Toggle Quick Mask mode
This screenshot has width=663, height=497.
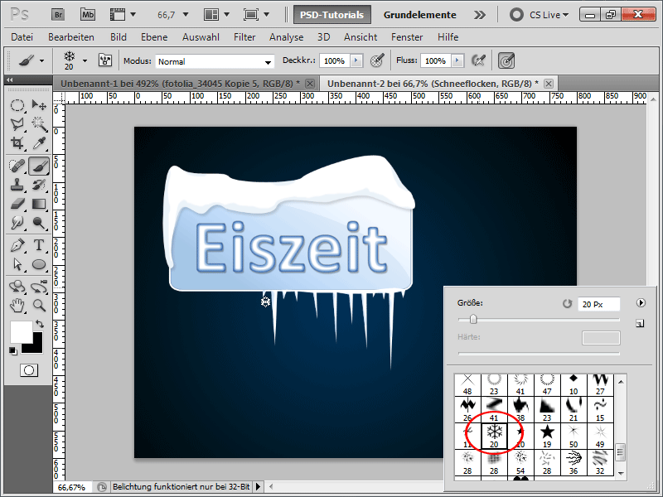pyautogui.click(x=29, y=370)
